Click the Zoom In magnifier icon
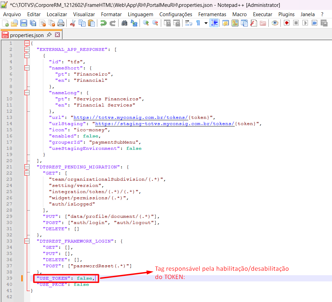 [x=146, y=23]
